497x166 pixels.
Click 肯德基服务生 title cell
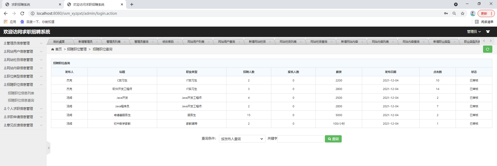(x=122, y=115)
